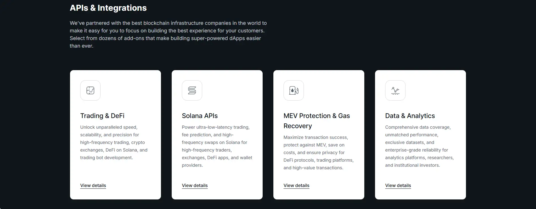Click the intro paragraph about blockchain partners

click(x=168, y=34)
